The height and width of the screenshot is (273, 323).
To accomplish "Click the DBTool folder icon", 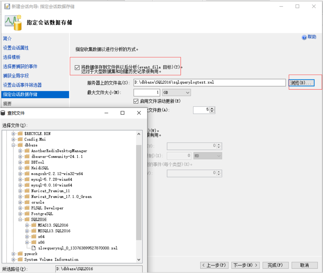I will pos(27,162).
